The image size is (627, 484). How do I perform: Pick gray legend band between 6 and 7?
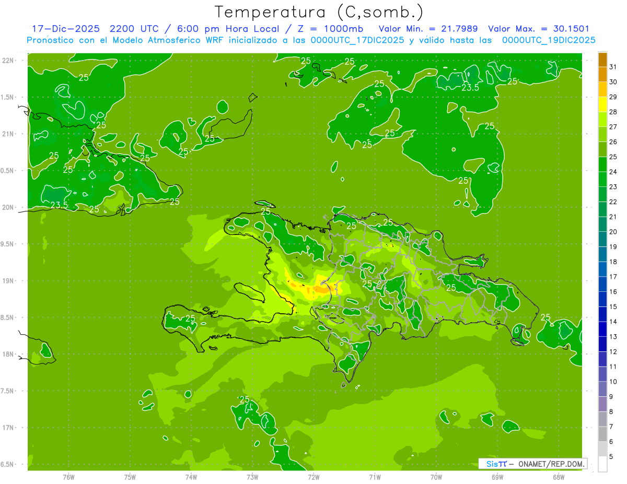coord(602,434)
